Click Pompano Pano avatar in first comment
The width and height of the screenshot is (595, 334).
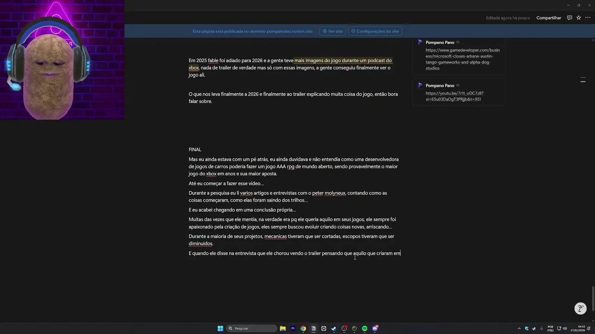[420, 42]
